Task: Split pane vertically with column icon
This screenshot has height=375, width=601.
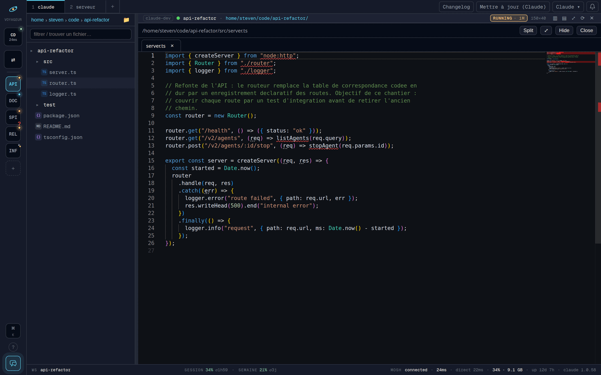Action: 555,18
